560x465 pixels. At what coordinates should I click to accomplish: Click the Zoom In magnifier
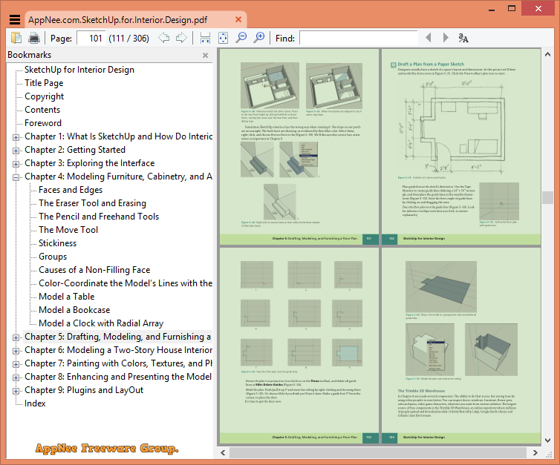(259, 37)
